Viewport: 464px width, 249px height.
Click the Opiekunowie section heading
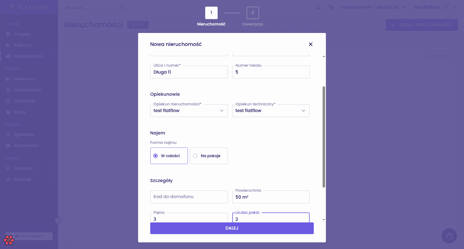pyautogui.click(x=165, y=94)
